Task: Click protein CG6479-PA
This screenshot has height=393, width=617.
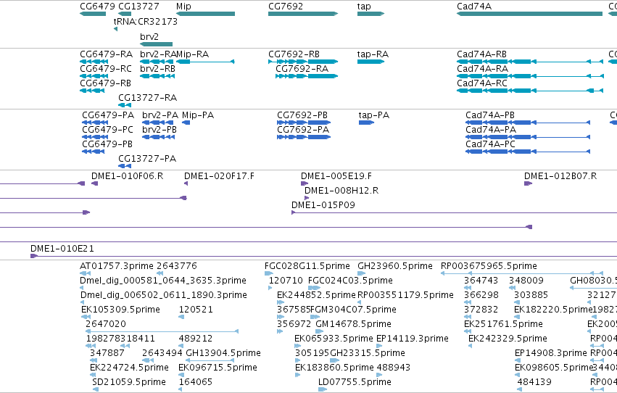Action: point(95,123)
